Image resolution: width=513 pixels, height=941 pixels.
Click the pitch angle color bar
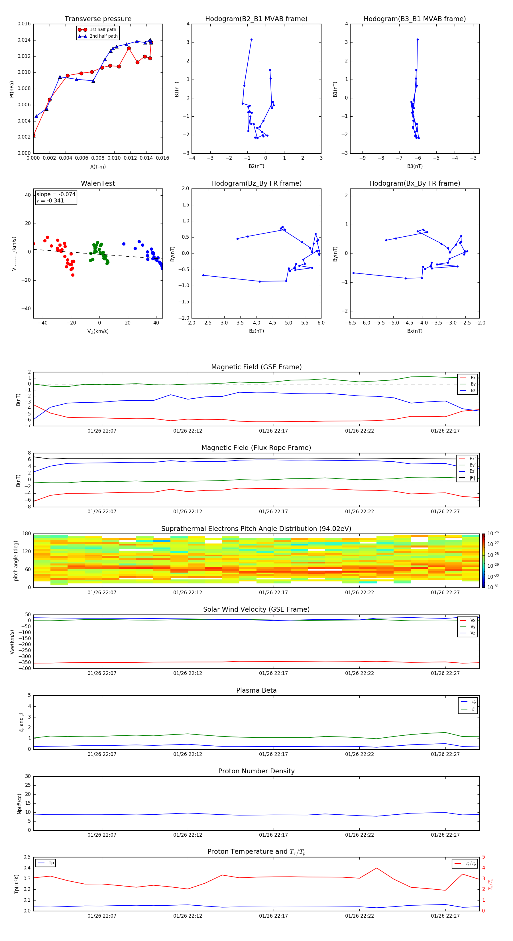coord(483,561)
